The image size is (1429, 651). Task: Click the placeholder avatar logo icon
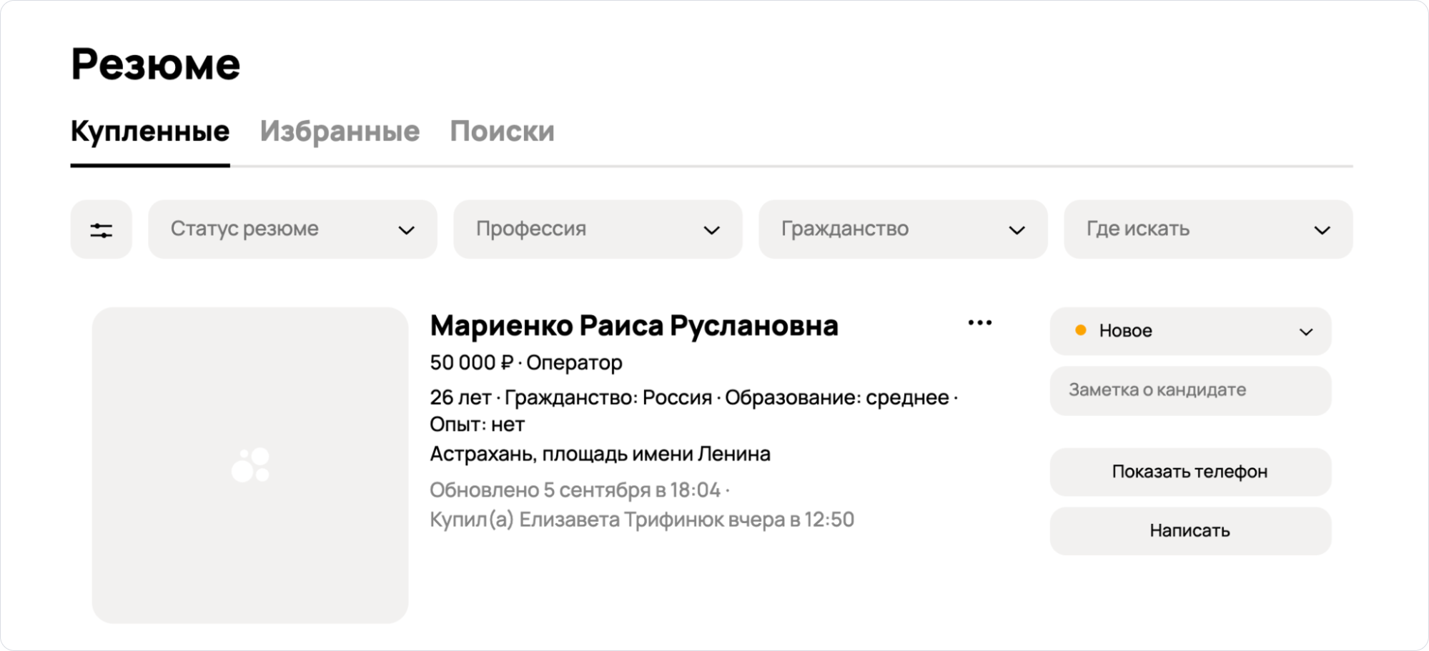250,465
